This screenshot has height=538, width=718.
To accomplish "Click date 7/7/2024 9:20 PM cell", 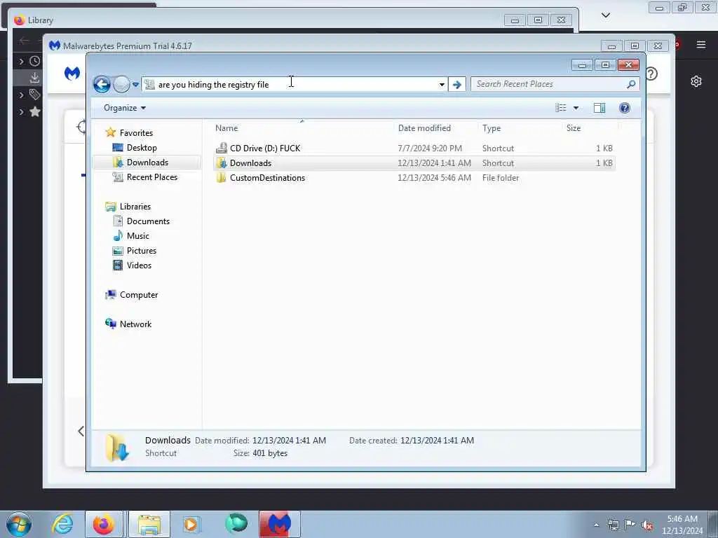I will point(430,149).
